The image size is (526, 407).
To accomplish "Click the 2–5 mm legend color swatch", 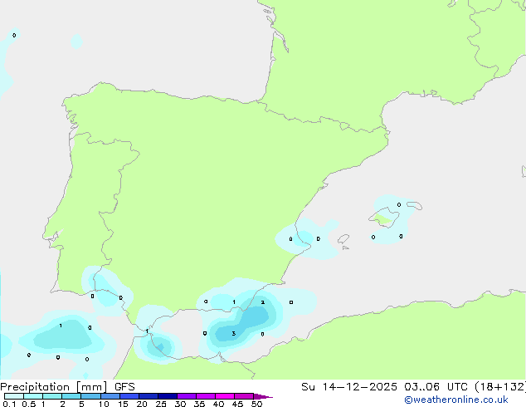I will [x=71, y=396].
